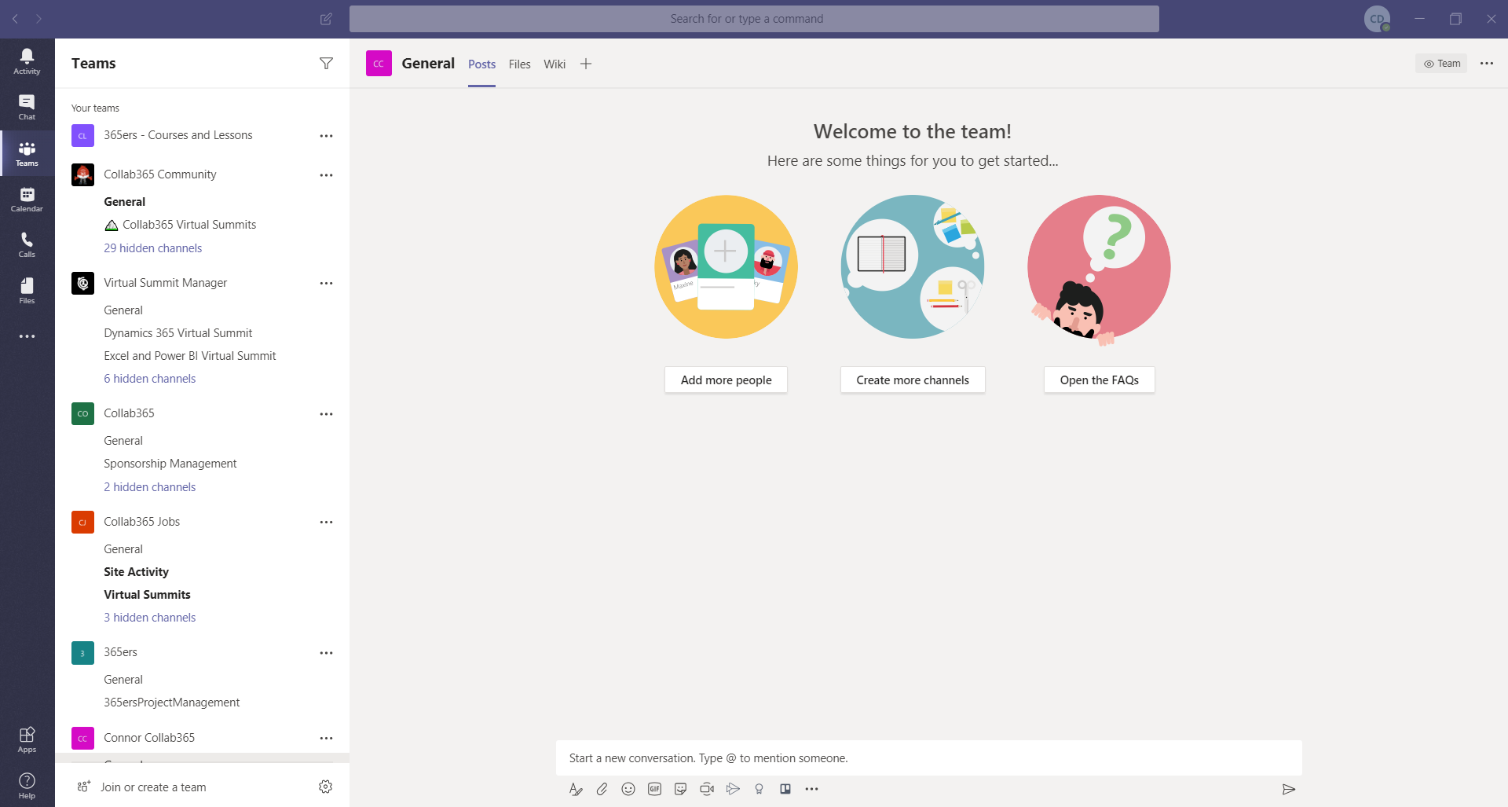Image resolution: width=1508 pixels, height=807 pixels.
Task: Expand 2 hidden channels
Action: click(149, 487)
